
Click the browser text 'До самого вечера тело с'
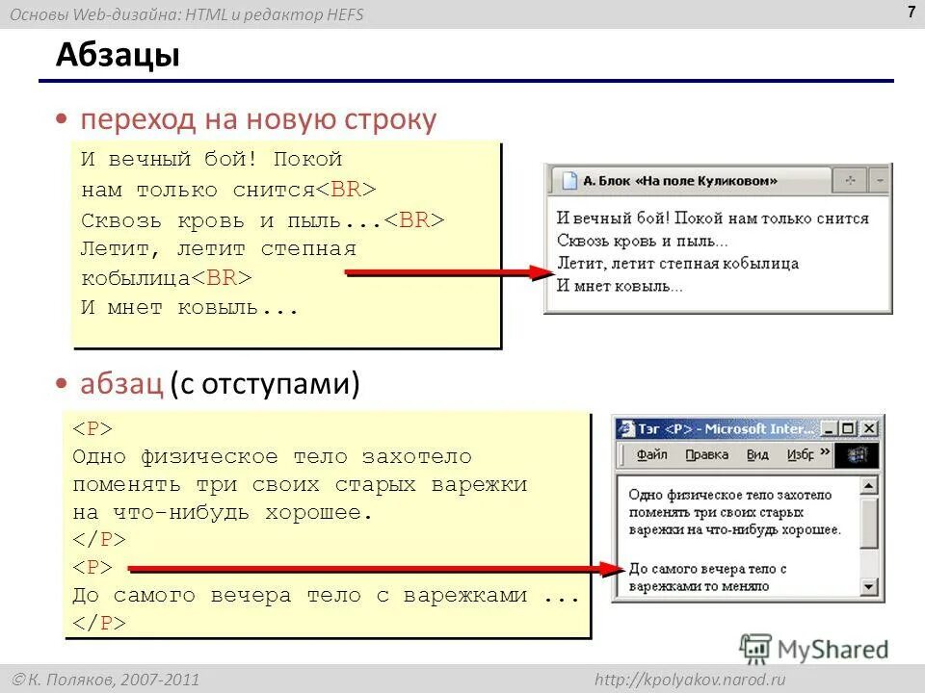point(707,569)
